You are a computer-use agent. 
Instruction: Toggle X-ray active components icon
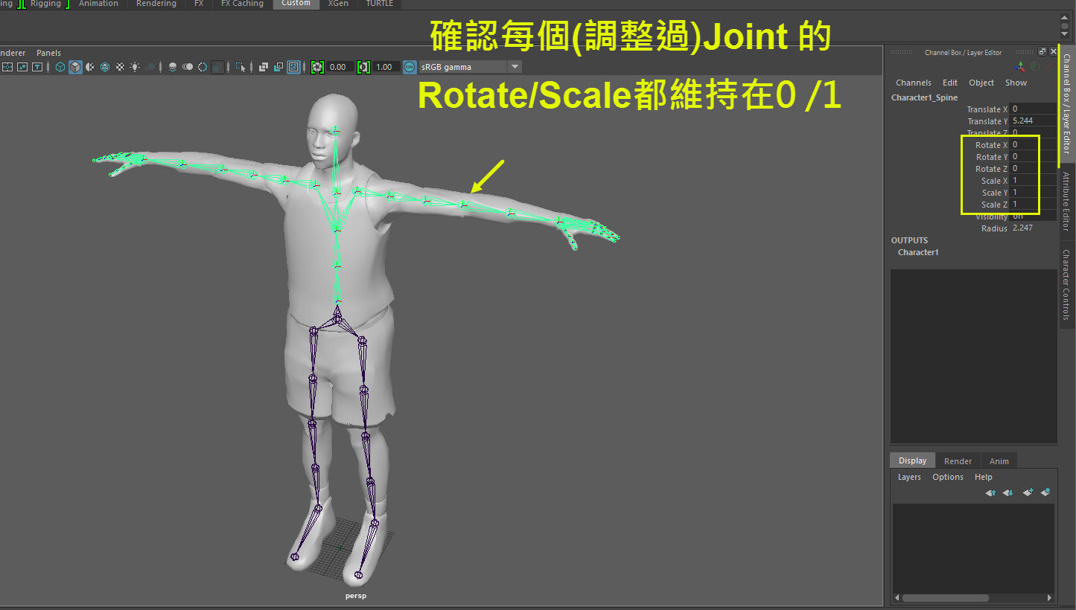(278, 67)
